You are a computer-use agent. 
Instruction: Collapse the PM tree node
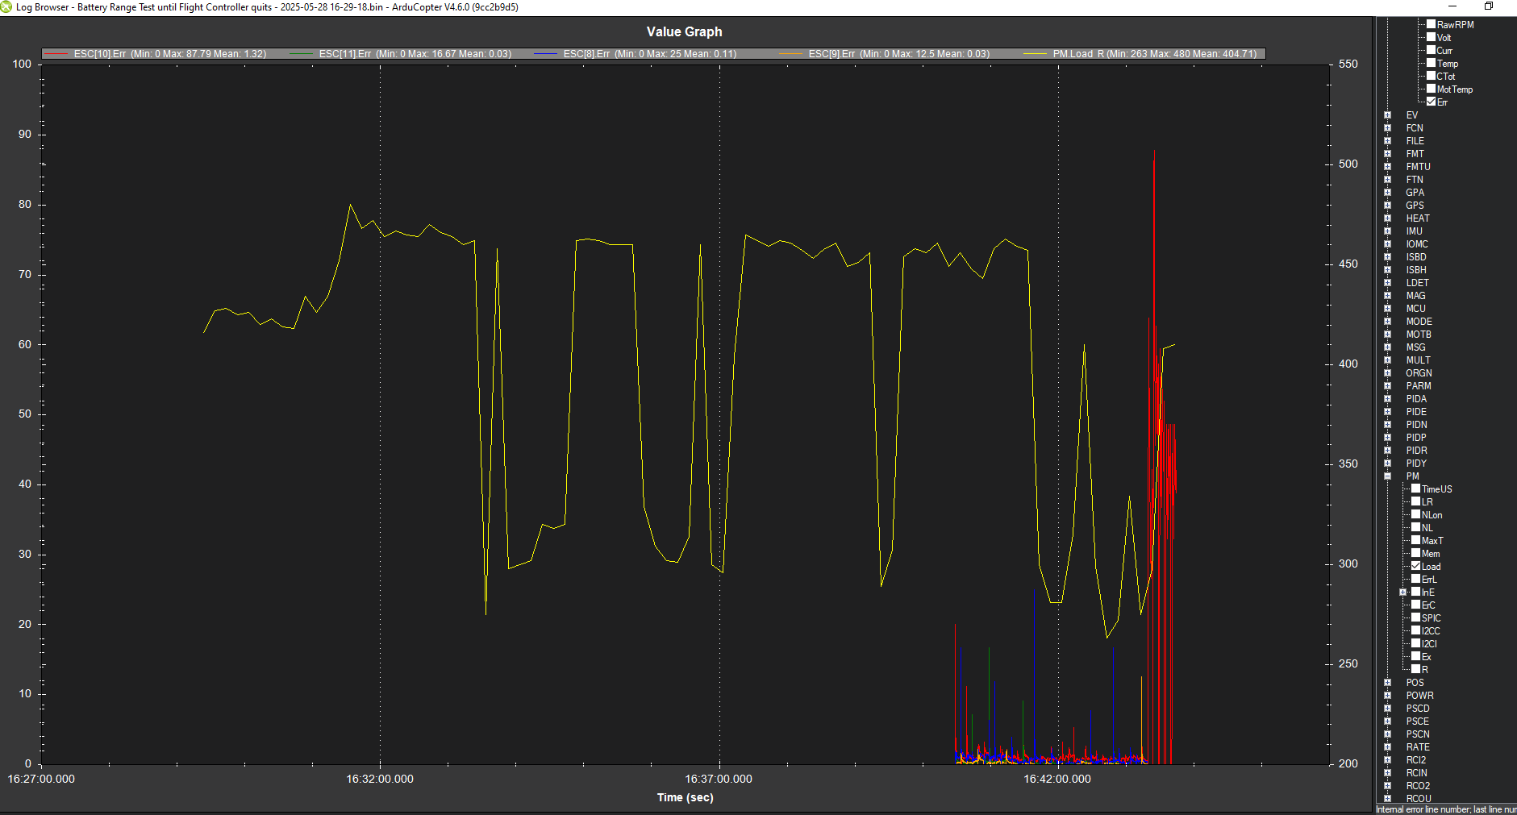[1388, 476]
